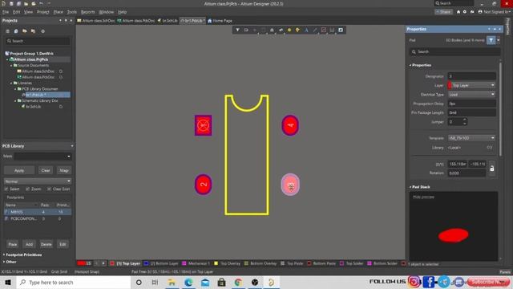Click Bottom Layer blue color box
This screenshot has width=513, height=289.
(146, 263)
